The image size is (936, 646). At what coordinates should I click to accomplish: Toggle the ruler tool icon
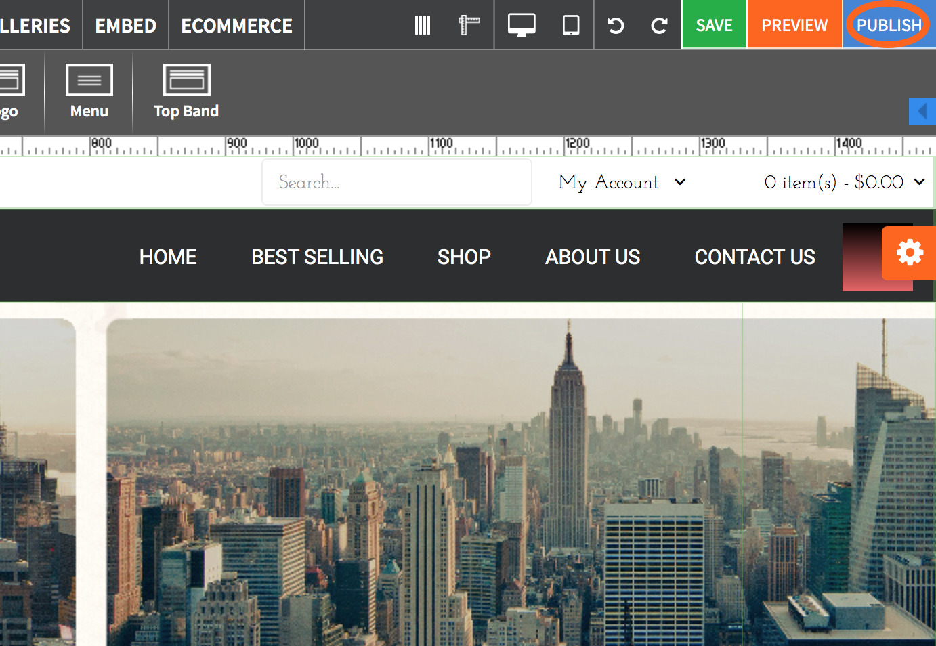[469, 26]
